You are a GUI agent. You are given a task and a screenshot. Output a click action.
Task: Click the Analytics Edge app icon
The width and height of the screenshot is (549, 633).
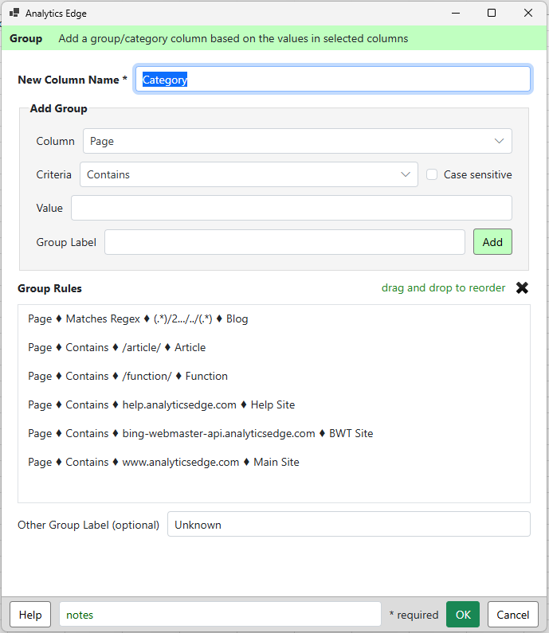click(14, 13)
